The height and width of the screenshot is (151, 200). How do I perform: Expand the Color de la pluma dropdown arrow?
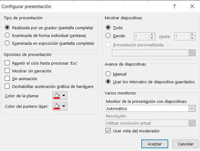coord(64,96)
